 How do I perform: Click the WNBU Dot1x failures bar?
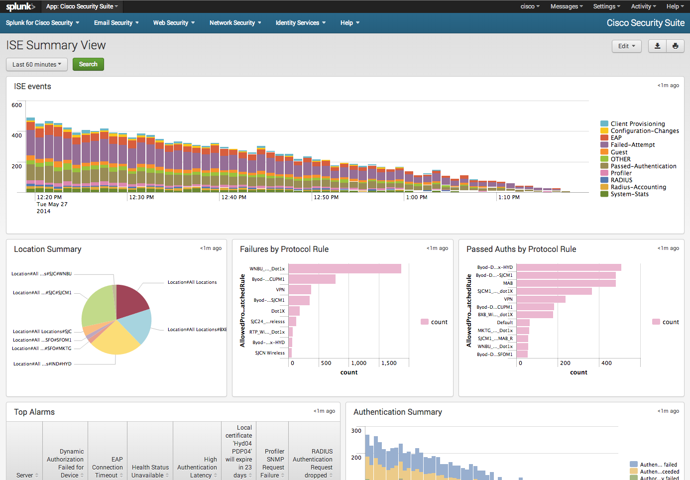345,269
